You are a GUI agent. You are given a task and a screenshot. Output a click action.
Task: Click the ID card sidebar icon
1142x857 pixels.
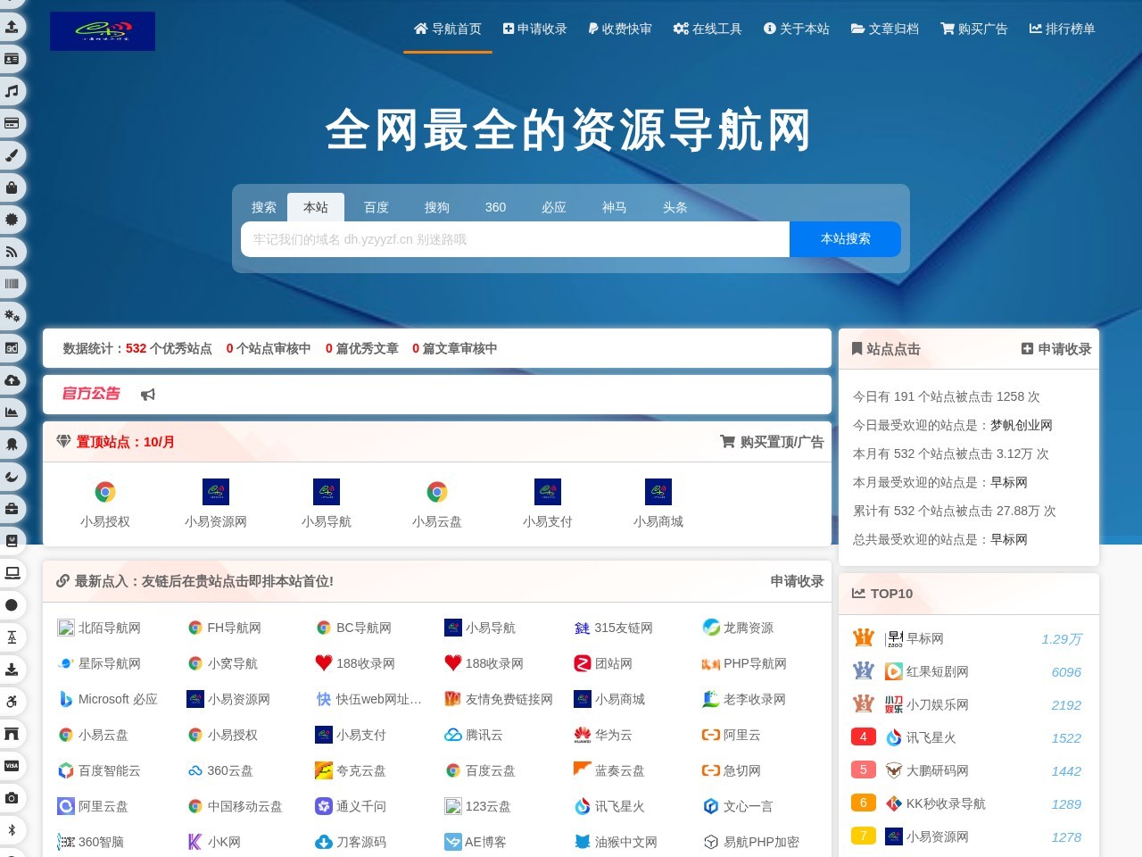pyautogui.click(x=12, y=59)
